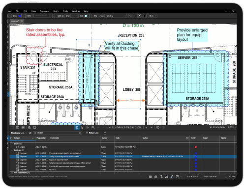Screen dimensions: 245x189
Task: Go to the previous page
Action: tap(104, 127)
